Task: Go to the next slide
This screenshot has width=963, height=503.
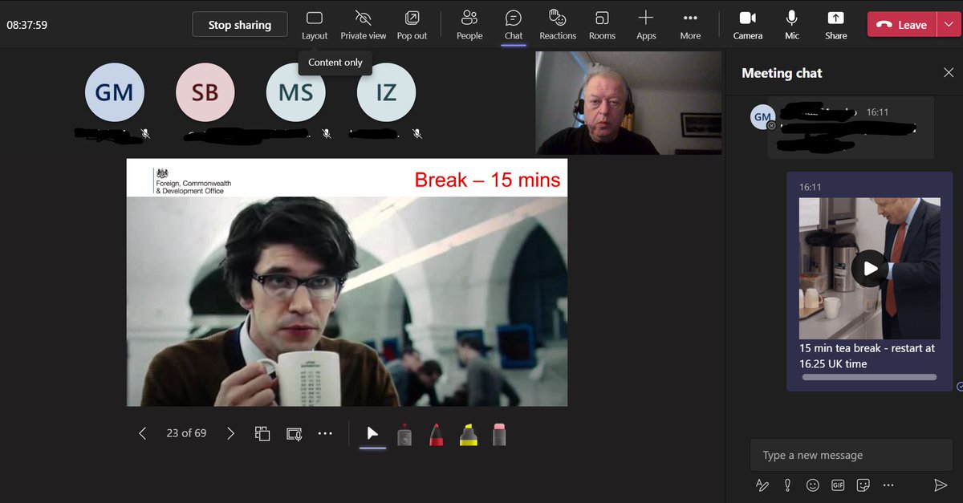Action: click(230, 433)
